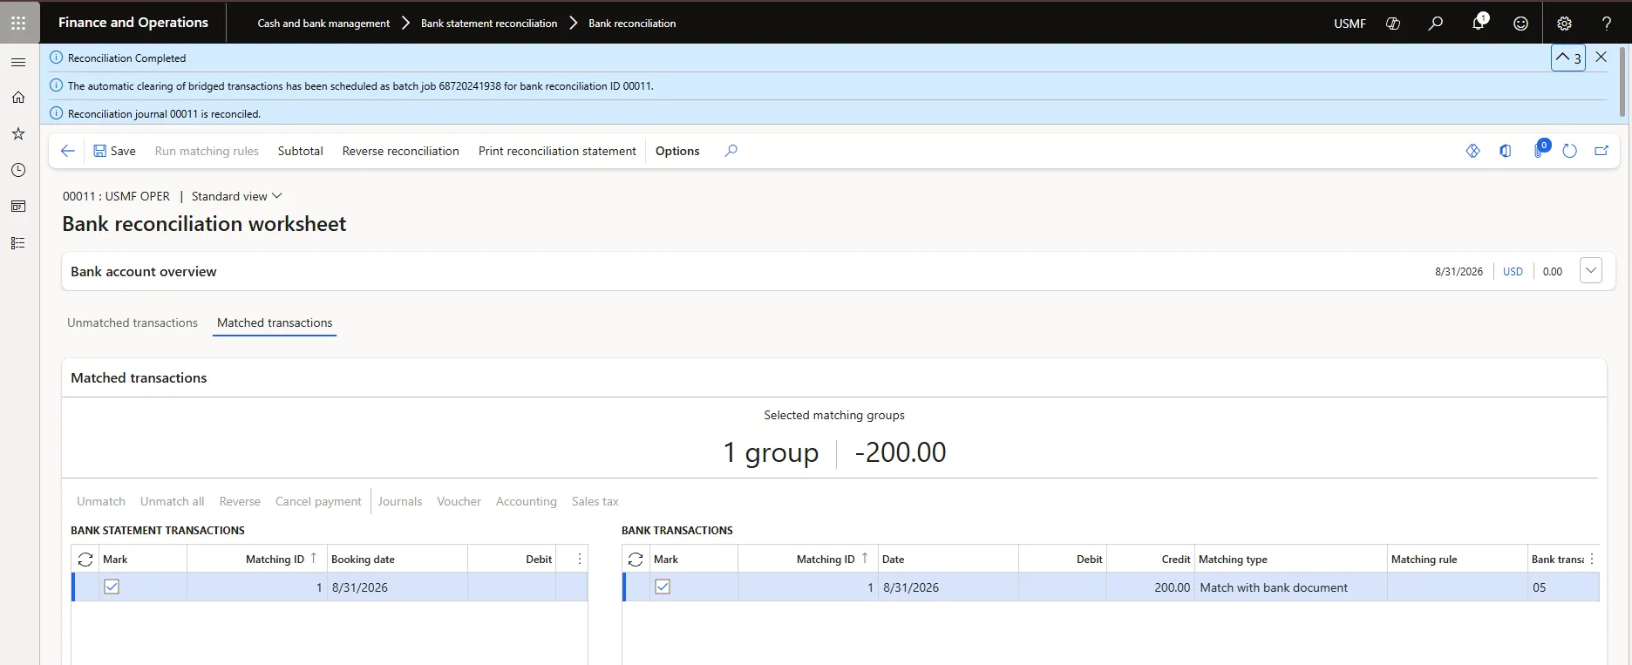The height and width of the screenshot is (665, 1632).
Task: Open bank statement transactions grid options menu
Action: pyautogui.click(x=580, y=559)
